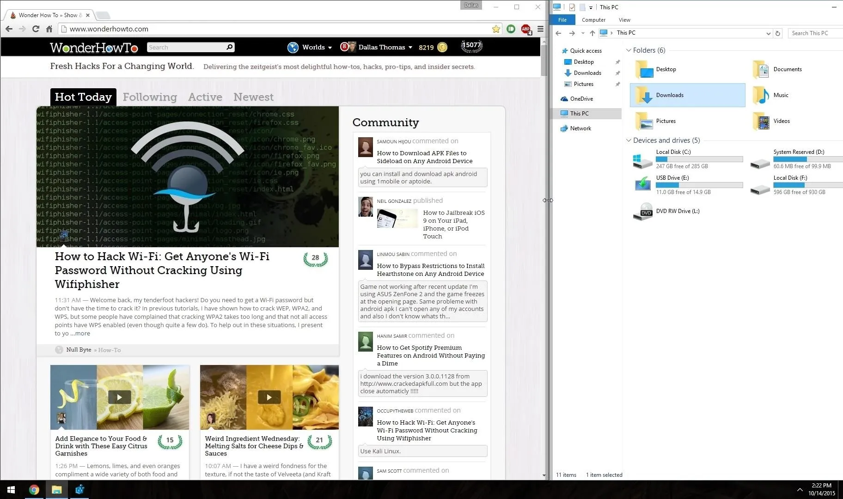
Task: Click the green extension icon in Chrome
Action: coord(511,29)
